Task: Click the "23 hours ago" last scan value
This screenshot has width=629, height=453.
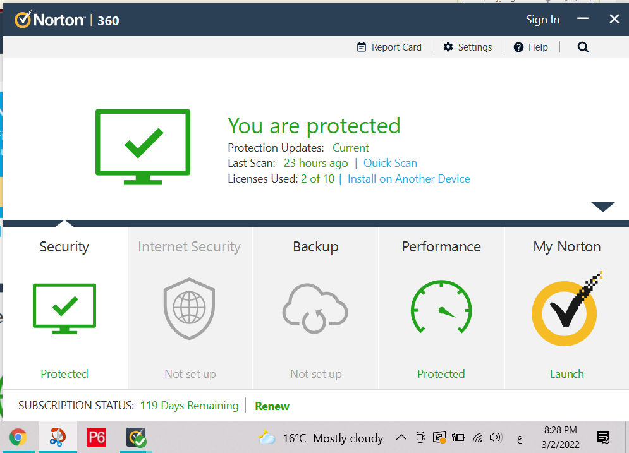Action: [315, 163]
